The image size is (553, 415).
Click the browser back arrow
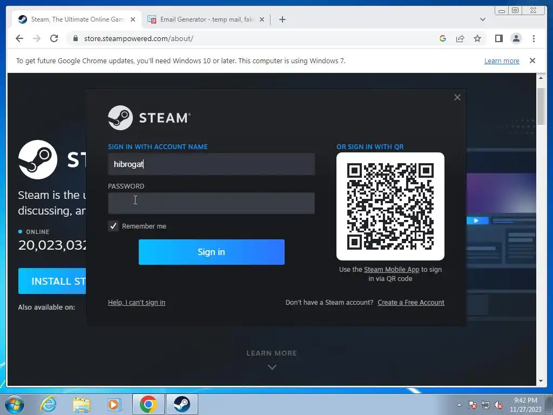coord(19,38)
